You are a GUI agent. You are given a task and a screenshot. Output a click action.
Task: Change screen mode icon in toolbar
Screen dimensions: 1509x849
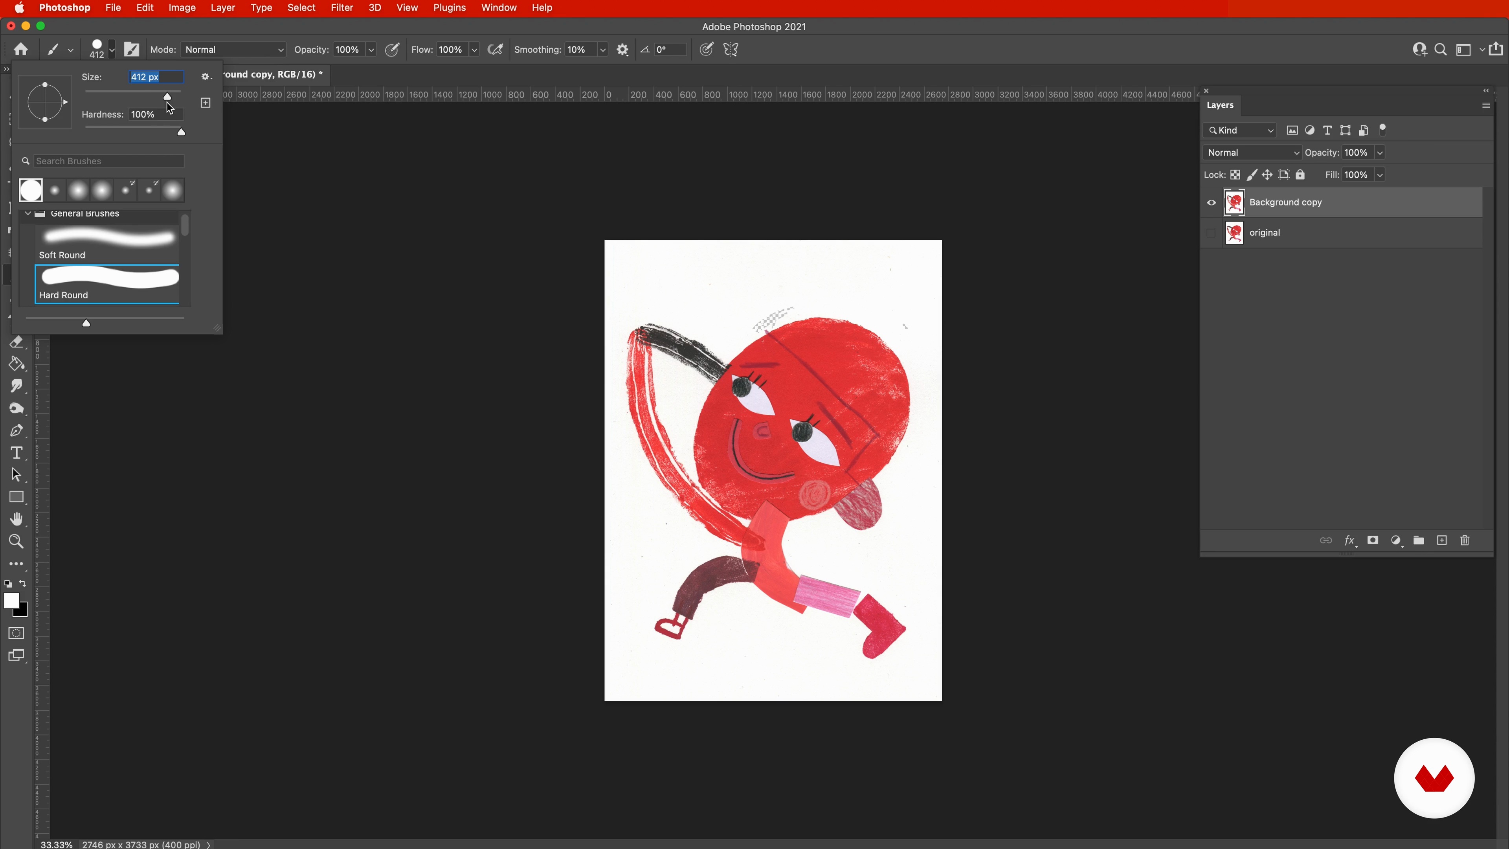(x=17, y=655)
